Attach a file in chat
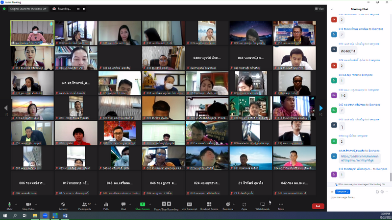The image size is (392, 220). (x=377, y=192)
